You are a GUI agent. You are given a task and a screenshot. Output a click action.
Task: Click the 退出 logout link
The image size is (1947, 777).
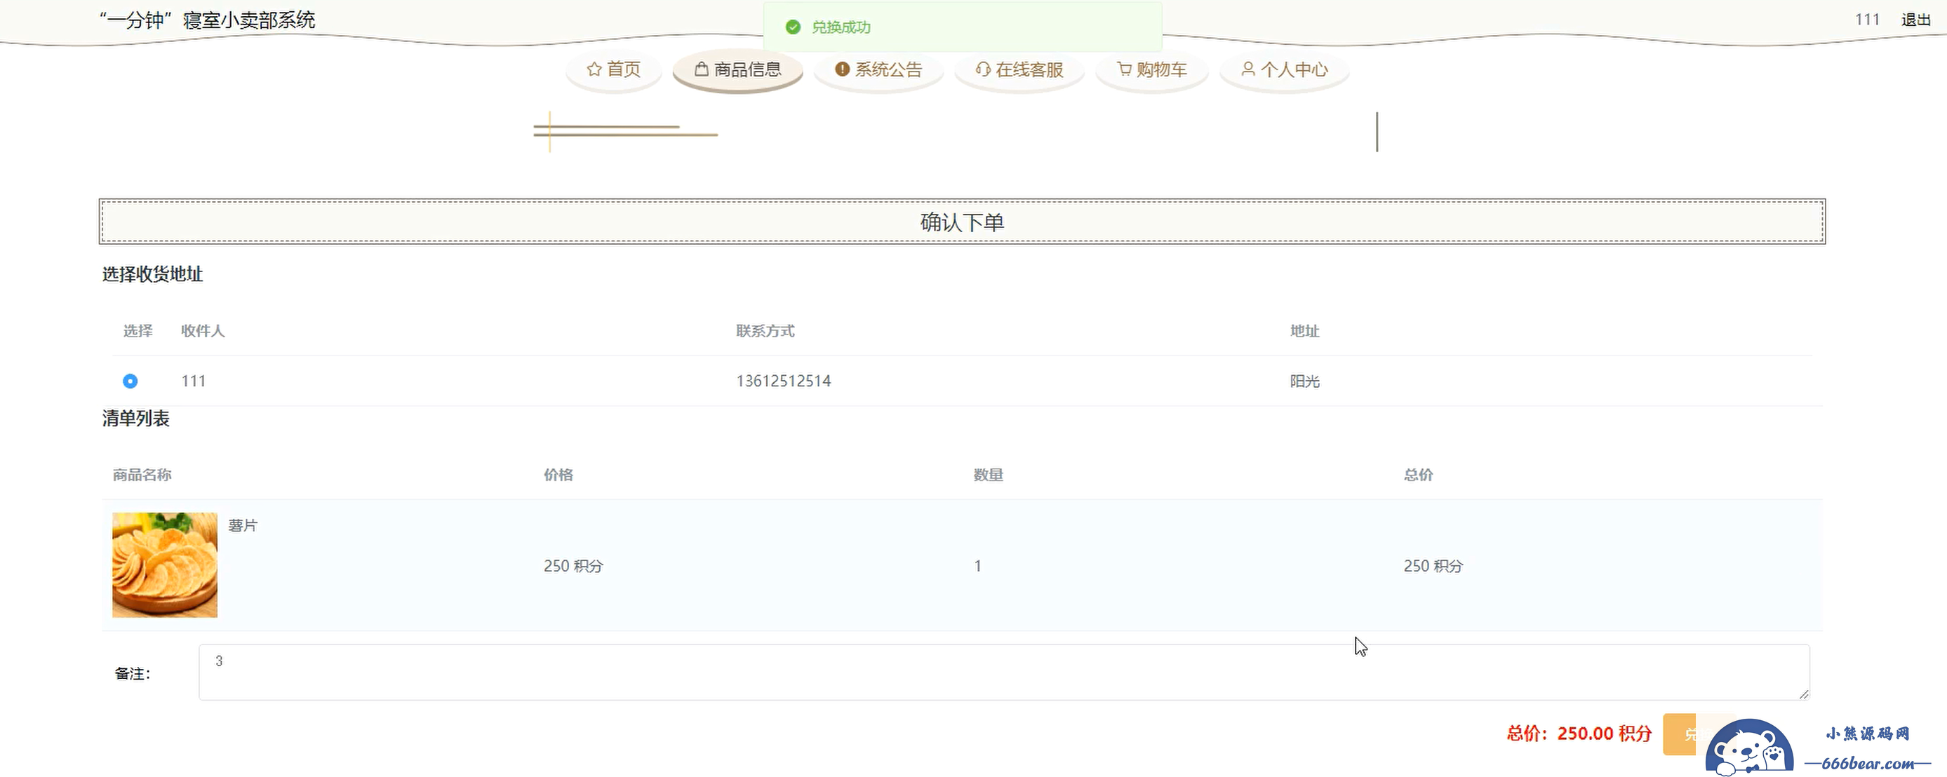click(1915, 20)
